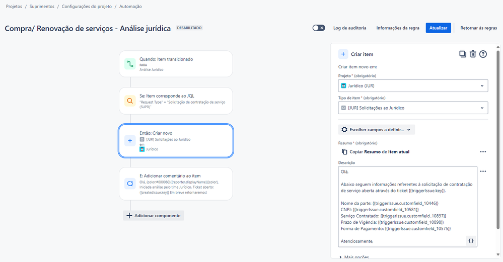Click the Forma de Pagamento line in description

click(396, 229)
